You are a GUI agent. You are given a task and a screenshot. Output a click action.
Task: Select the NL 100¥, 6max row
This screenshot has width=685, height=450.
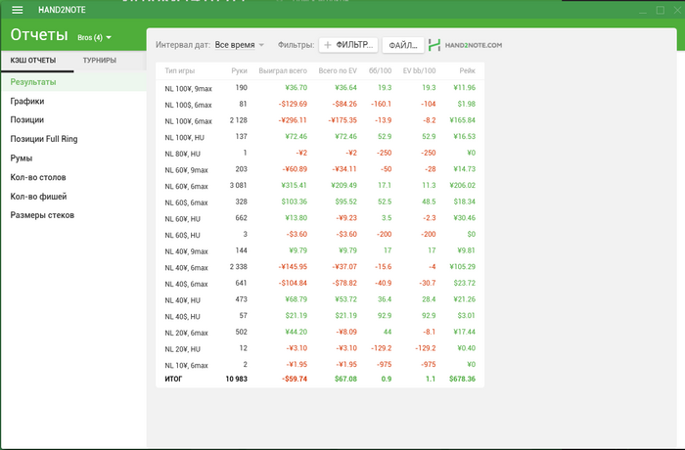coord(320,120)
